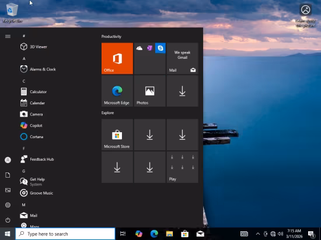The image size is (321, 240).
Task: Open Skype icon in tile folder
Action: tap(160, 48)
